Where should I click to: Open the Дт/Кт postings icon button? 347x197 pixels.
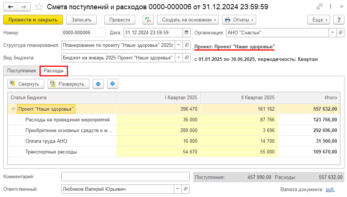pos(149,20)
